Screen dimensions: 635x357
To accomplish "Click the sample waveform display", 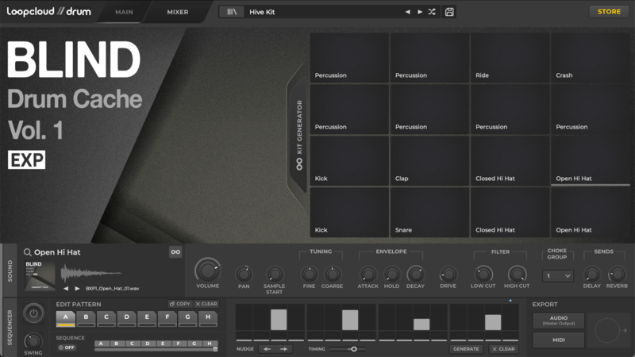I will coord(91,273).
